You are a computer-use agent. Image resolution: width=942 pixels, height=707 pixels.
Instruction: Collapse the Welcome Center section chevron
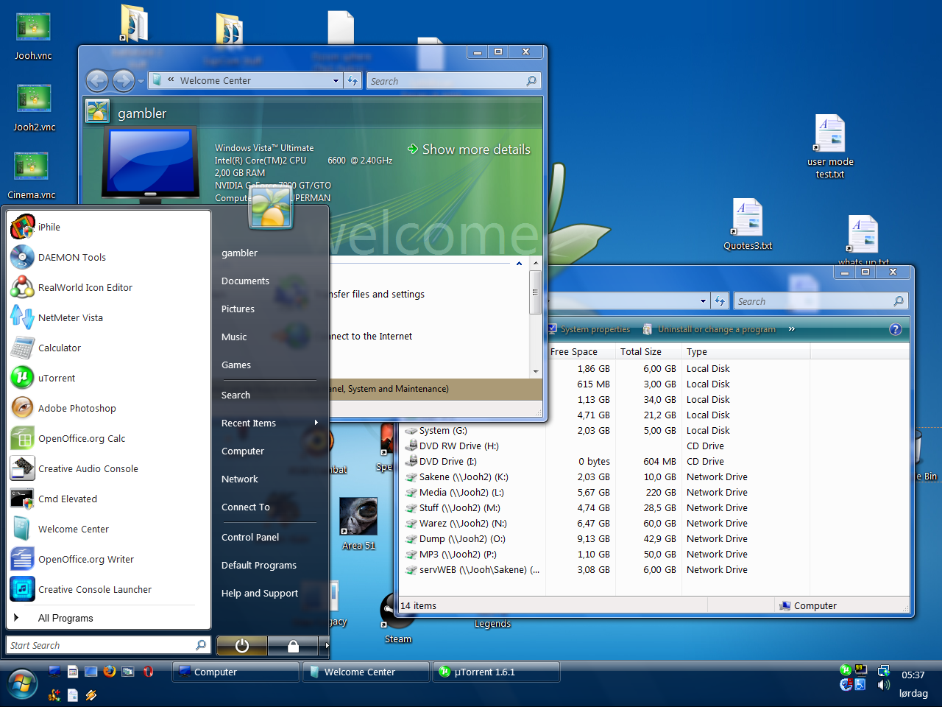[x=519, y=264]
